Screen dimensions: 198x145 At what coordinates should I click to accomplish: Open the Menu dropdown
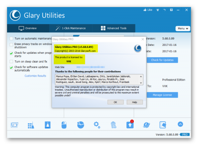(183, 28)
